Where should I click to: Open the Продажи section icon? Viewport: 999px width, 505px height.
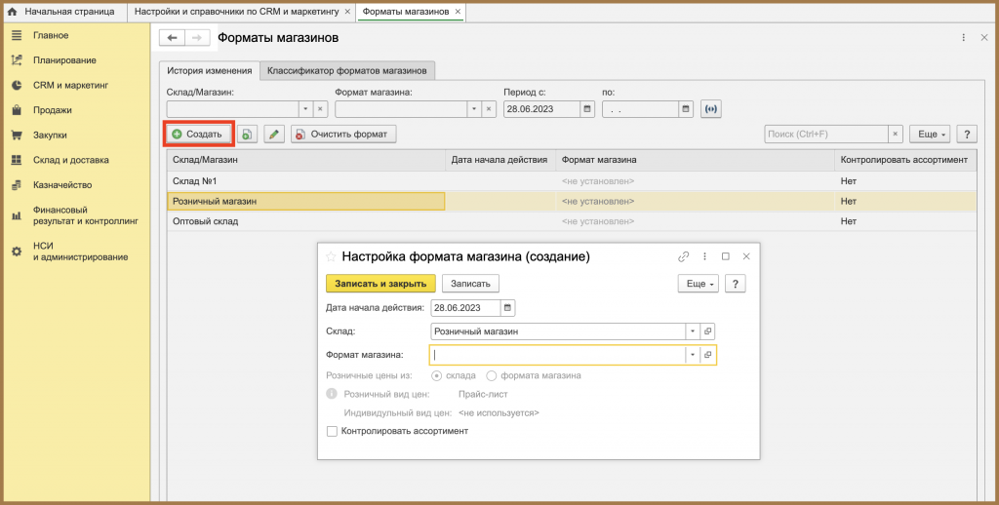(17, 110)
